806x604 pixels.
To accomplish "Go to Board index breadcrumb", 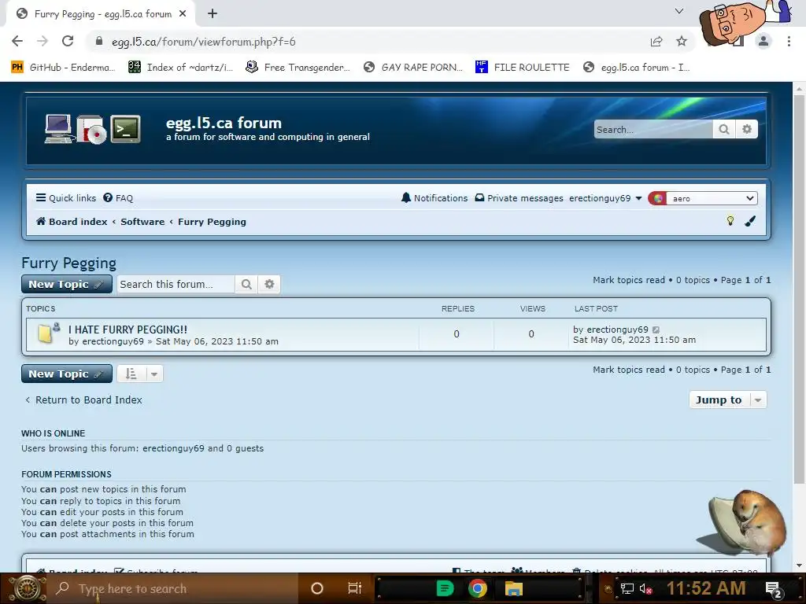I will click(x=72, y=222).
